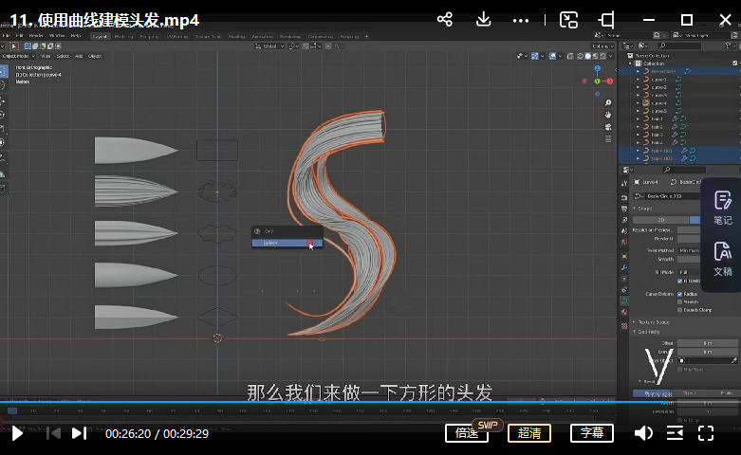The width and height of the screenshot is (741, 455).
Task: Open the 超清 video quality selector
Action: tap(529, 433)
